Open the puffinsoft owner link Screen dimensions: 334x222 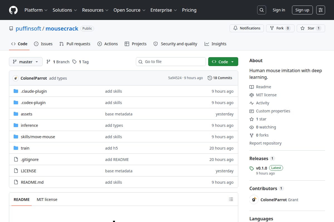coord(28,29)
